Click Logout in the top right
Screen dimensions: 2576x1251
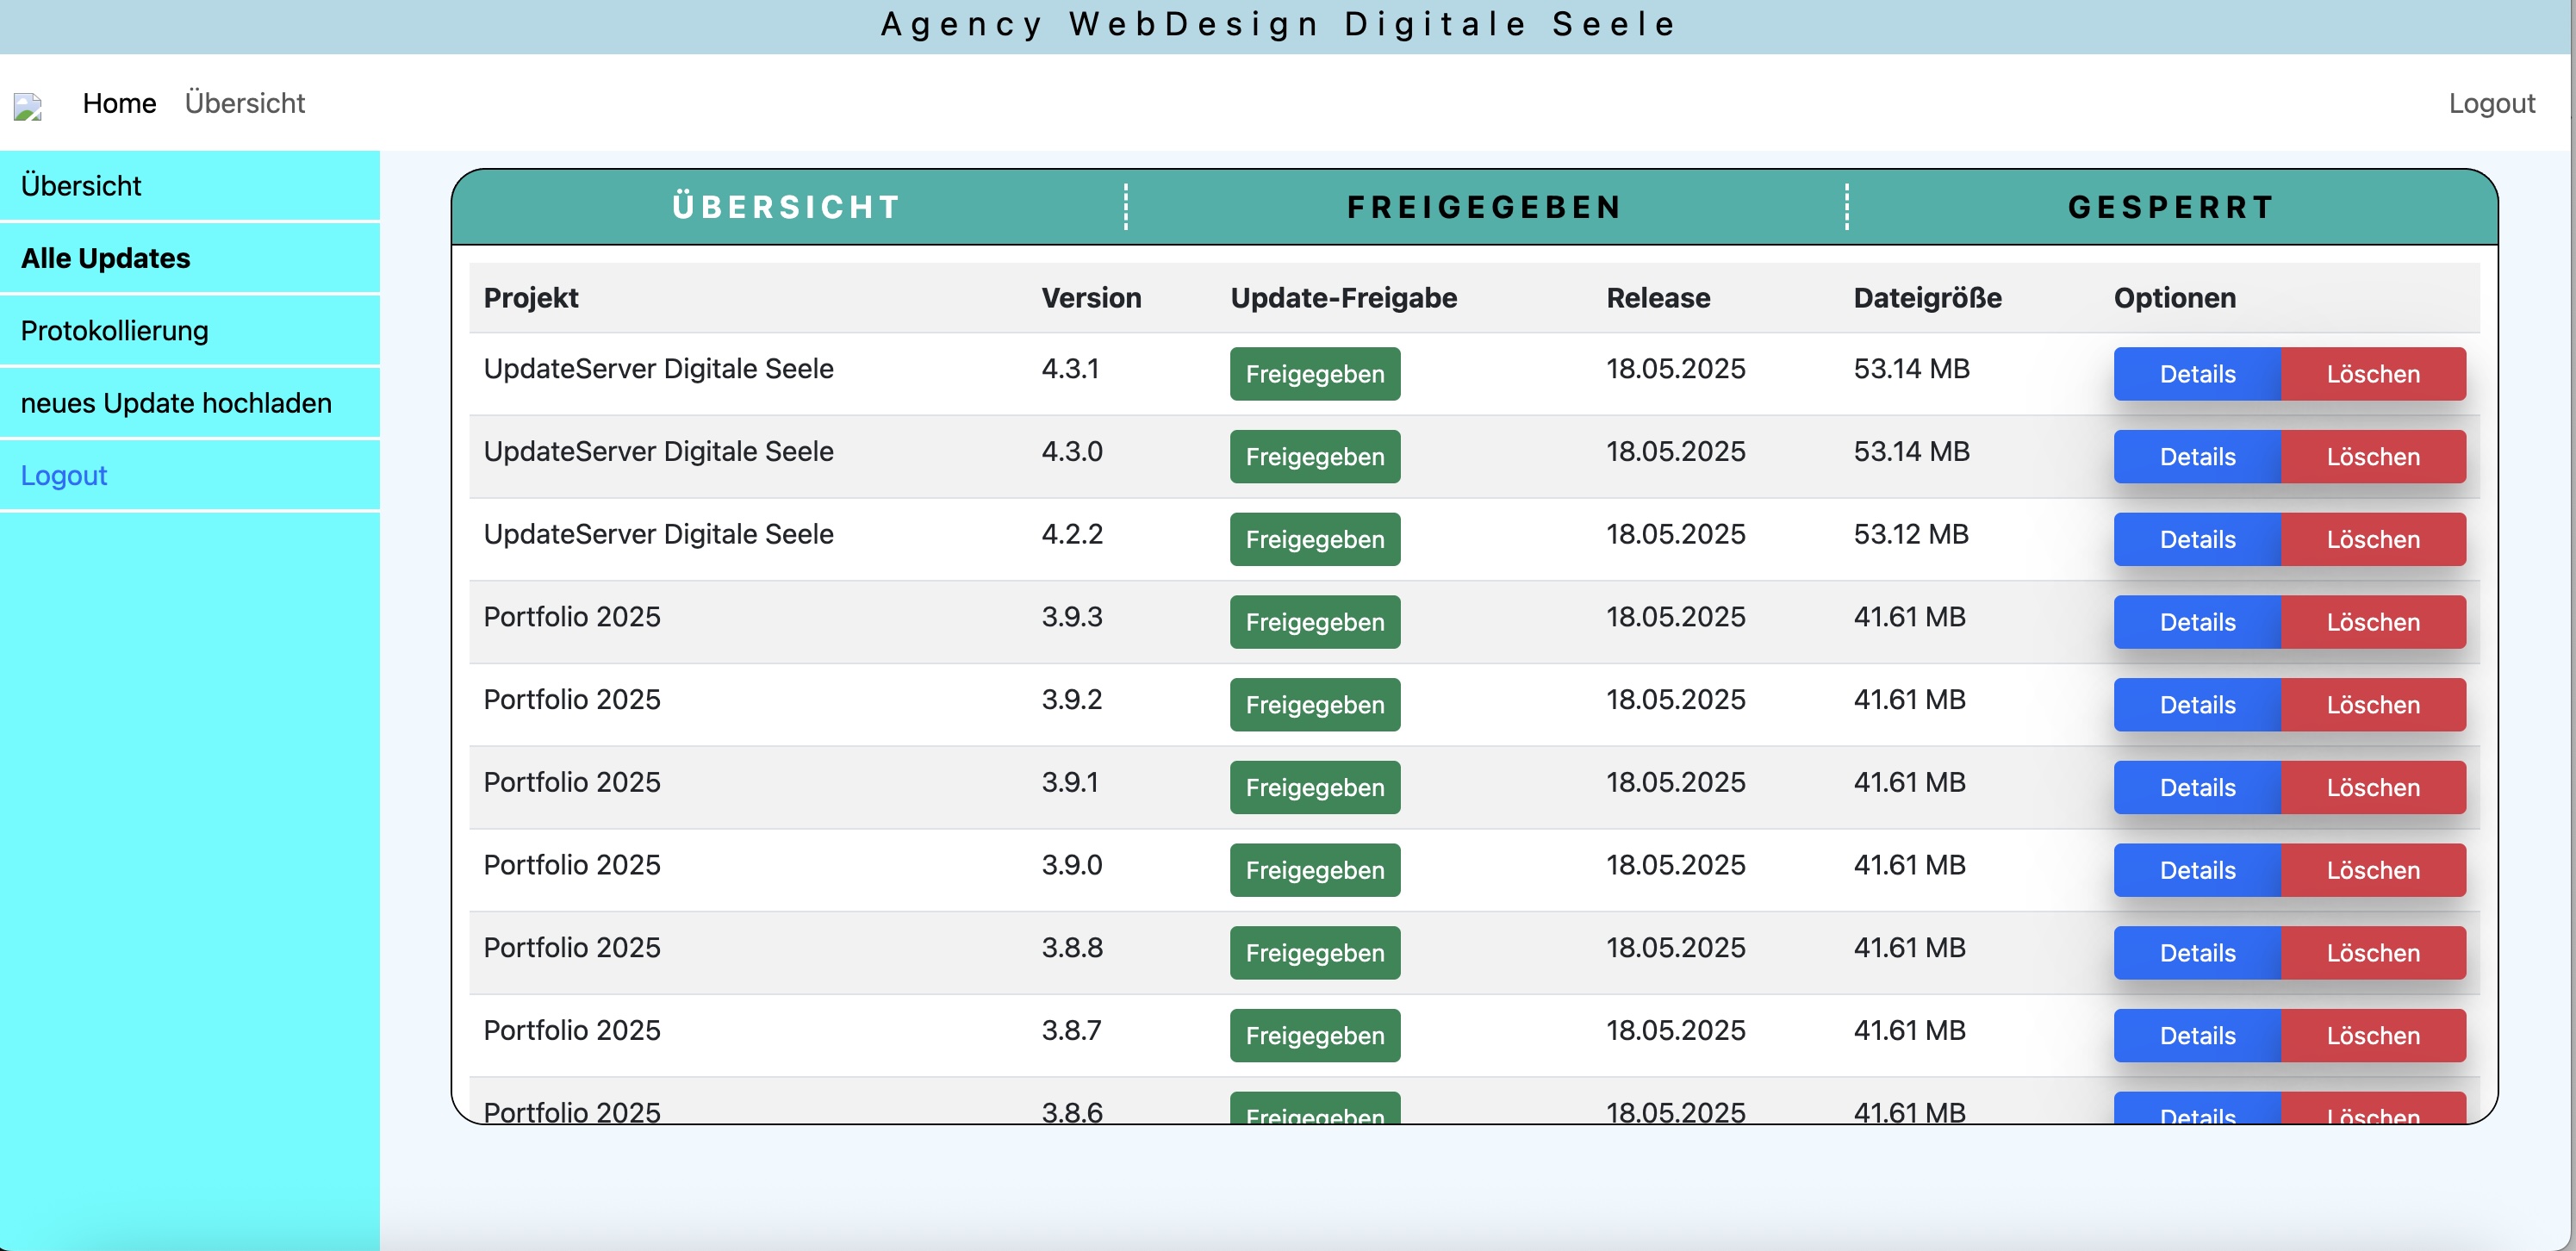[2491, 103]
